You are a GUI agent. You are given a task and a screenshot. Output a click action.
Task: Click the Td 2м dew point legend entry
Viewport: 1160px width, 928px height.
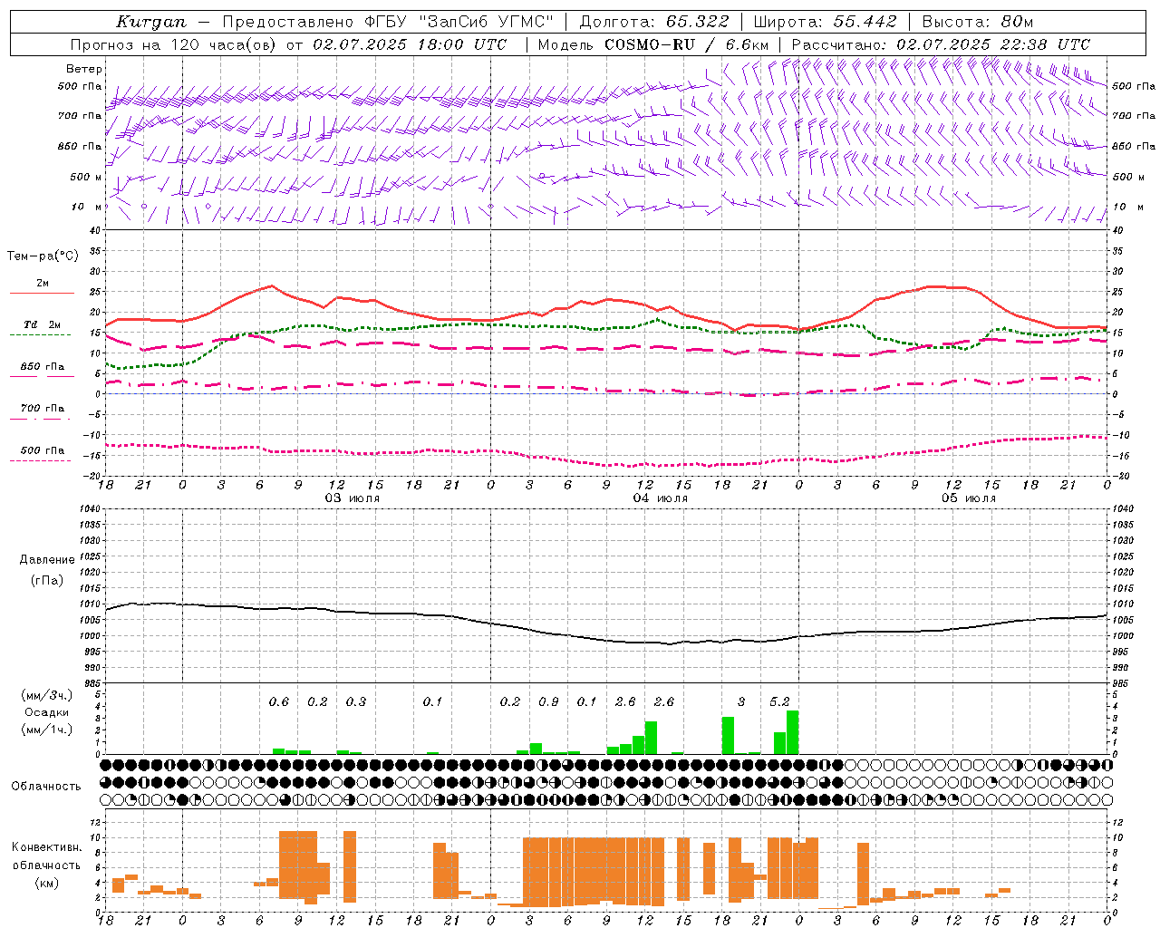click(x=42, y=324)
